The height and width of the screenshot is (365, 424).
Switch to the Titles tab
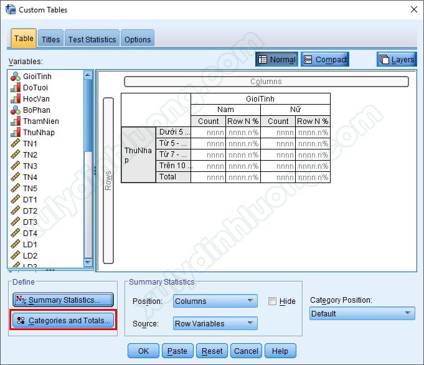pyautogui.click(x=50, y=39)
